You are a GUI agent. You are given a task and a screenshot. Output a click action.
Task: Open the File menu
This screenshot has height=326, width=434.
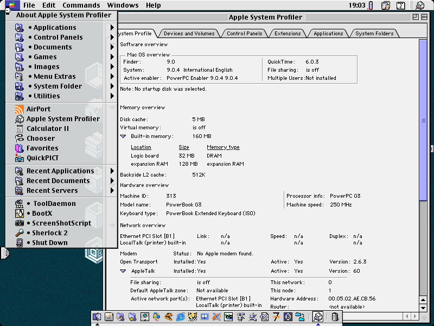tap(29, 5)
